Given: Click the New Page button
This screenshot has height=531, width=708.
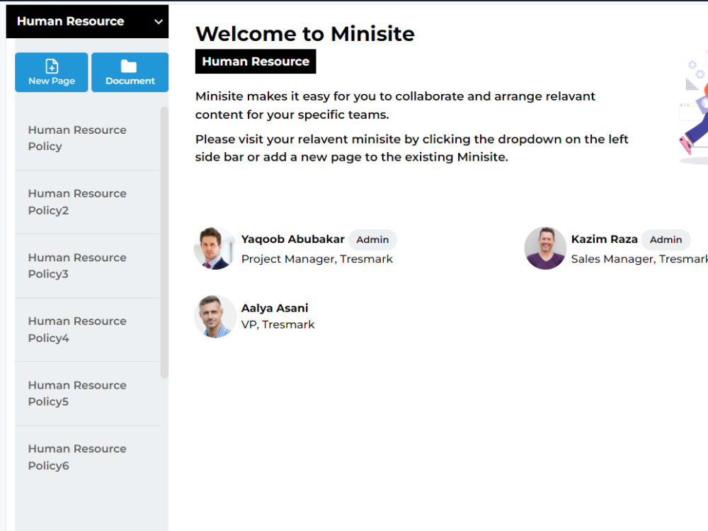Looking at the screenshot, I should click(51, 72).
